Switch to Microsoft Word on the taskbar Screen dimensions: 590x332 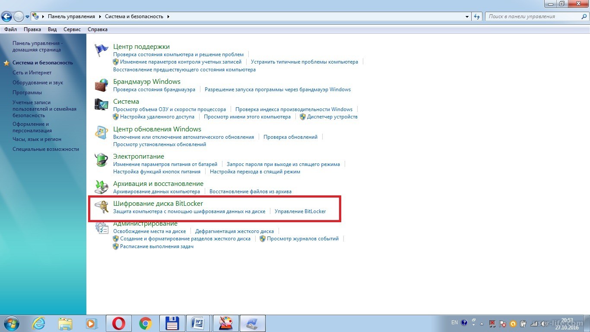pyautogui.click(x=199, y=323)
